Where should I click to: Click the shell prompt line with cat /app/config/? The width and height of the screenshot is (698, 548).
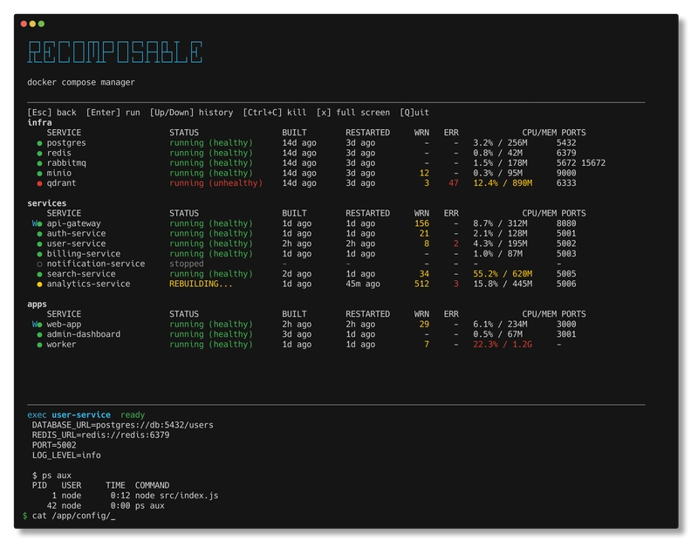(x=70, y=516)
